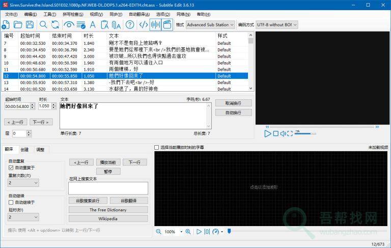The height and width of the screenshot is (248, 391).
Task: Toggle the video clapperboard toolbar icon
Action: (167, 24)
